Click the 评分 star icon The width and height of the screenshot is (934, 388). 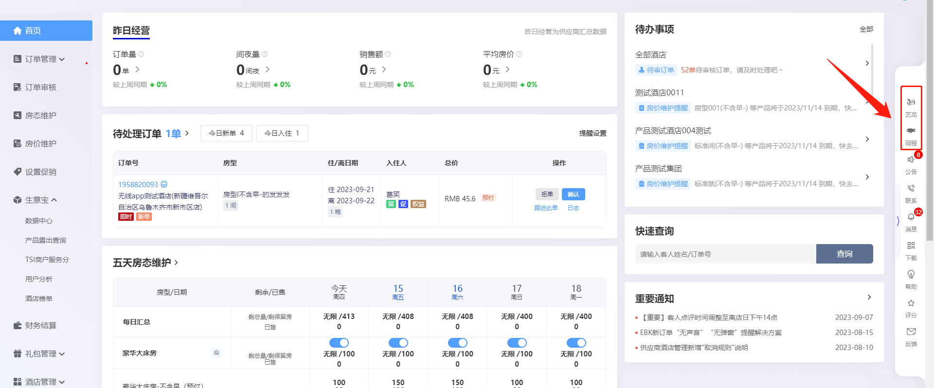point(911,303)
